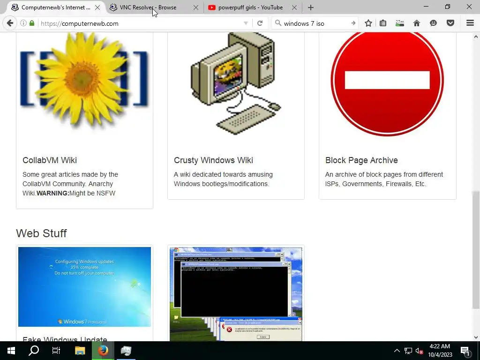Screen dimensions: 480x360
Task: Click the Web Stuff section heading
Action: click(41, 233)
